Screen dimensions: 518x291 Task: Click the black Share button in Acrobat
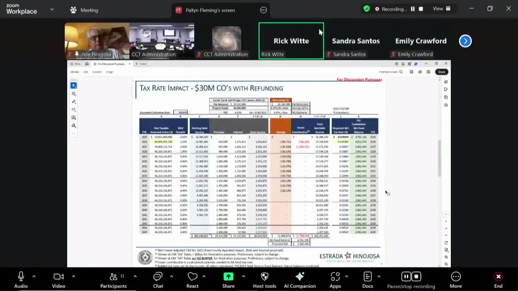tap(442, 72)
